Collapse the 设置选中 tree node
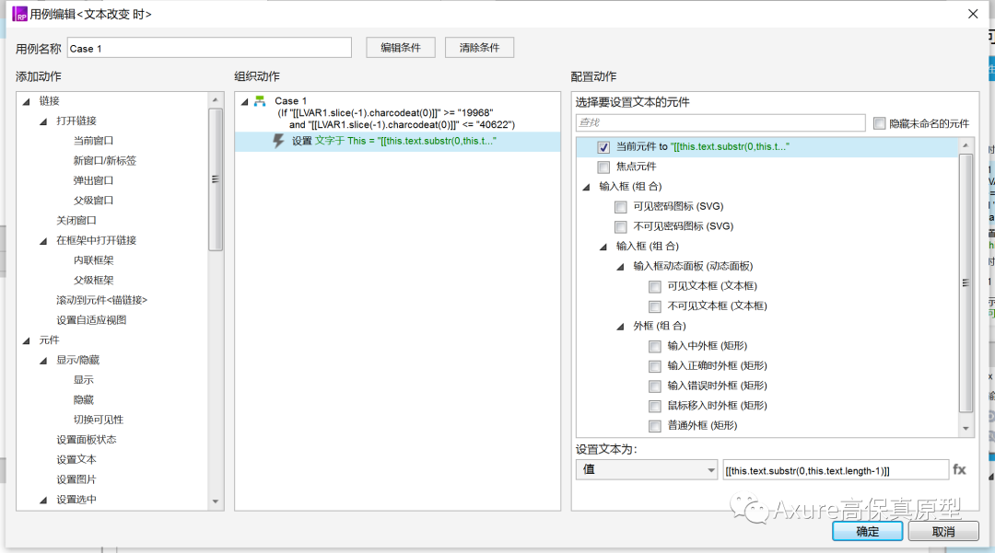This screenshot has width=995, height=553. click(44, 500)
